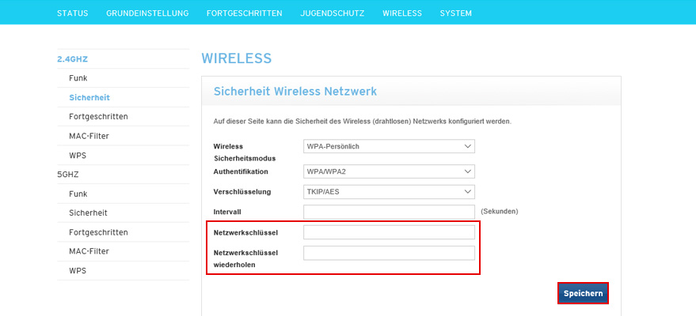Open MAC-Filter under 2.4GHZ

(89, 136)
